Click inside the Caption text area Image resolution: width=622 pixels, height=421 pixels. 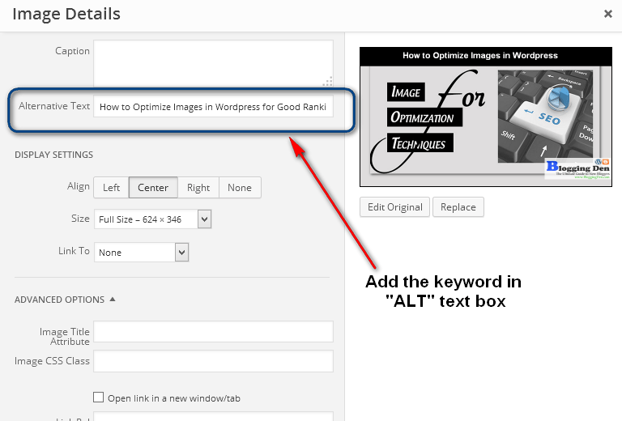214,63
